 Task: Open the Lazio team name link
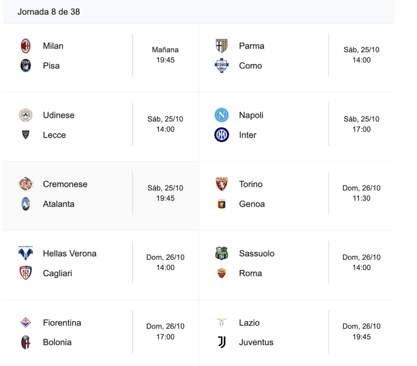(249, 323)
